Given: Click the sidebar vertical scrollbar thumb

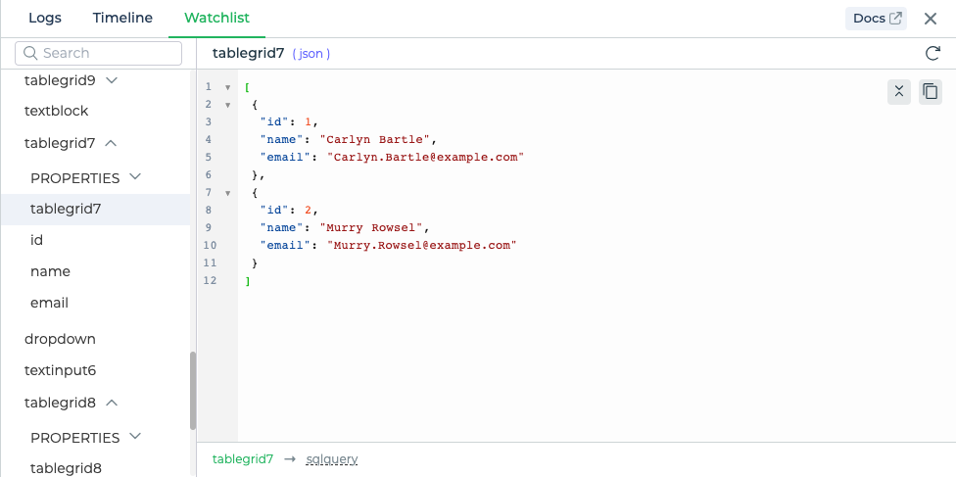Looking at the screenshot, I should [193, 391].
